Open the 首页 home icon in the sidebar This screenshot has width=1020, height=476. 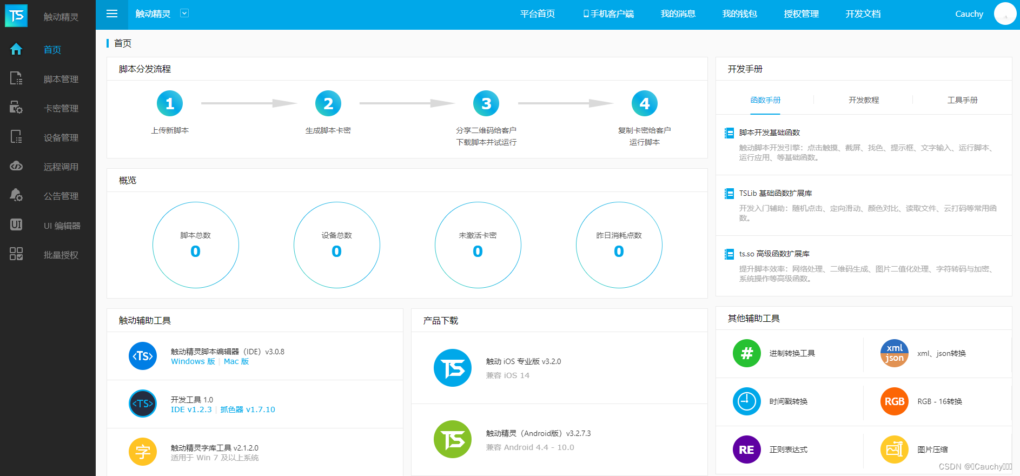[16, 49]
